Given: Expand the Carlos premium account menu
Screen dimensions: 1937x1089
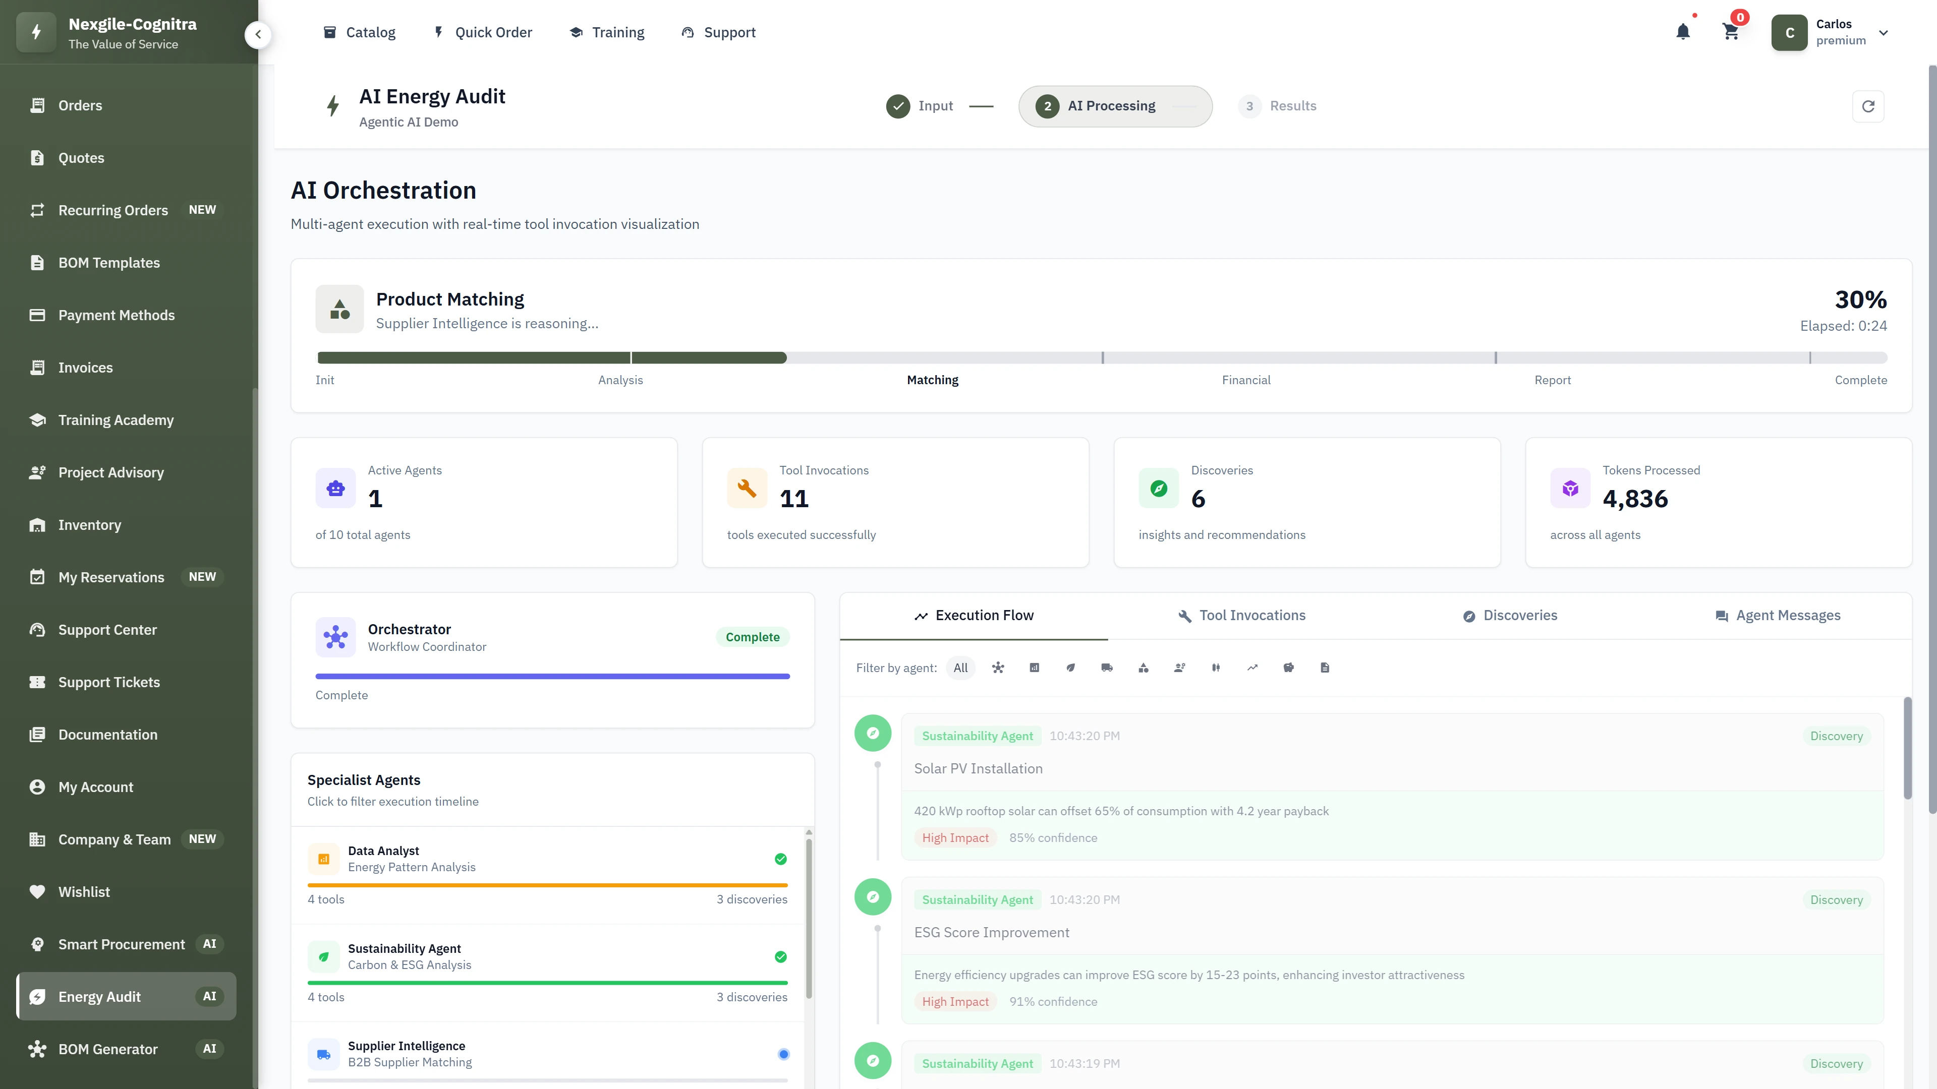Looking at the screenshot, I should pyautogui.click(x=1884, y=32).
